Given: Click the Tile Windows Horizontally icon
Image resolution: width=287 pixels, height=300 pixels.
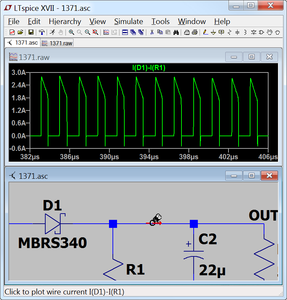Looking at the screenshot, I should click(125, 32).
